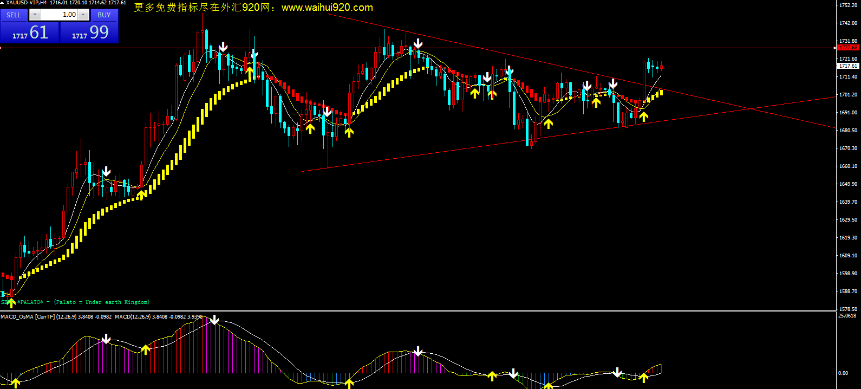This screenshot has height=389, width=861.
Task: Collapse one-click trading panel via triangle by XAUUSD-VIP
Action: tap(3, 3)
